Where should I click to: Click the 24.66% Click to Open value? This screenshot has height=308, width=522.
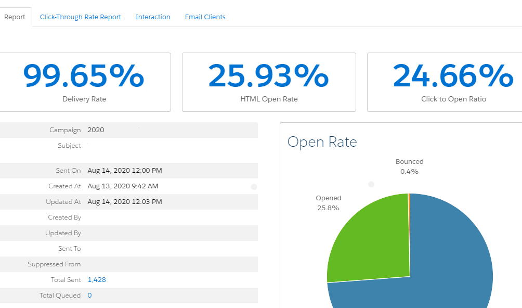point(453,76)
